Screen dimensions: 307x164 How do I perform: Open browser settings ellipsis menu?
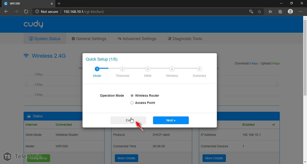[x=300, y=12]
